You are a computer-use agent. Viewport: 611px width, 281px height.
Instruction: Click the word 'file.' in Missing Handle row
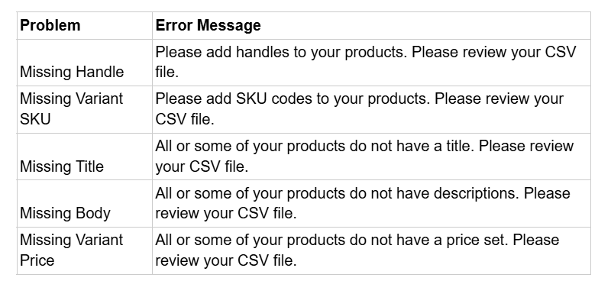pos(166,73)
